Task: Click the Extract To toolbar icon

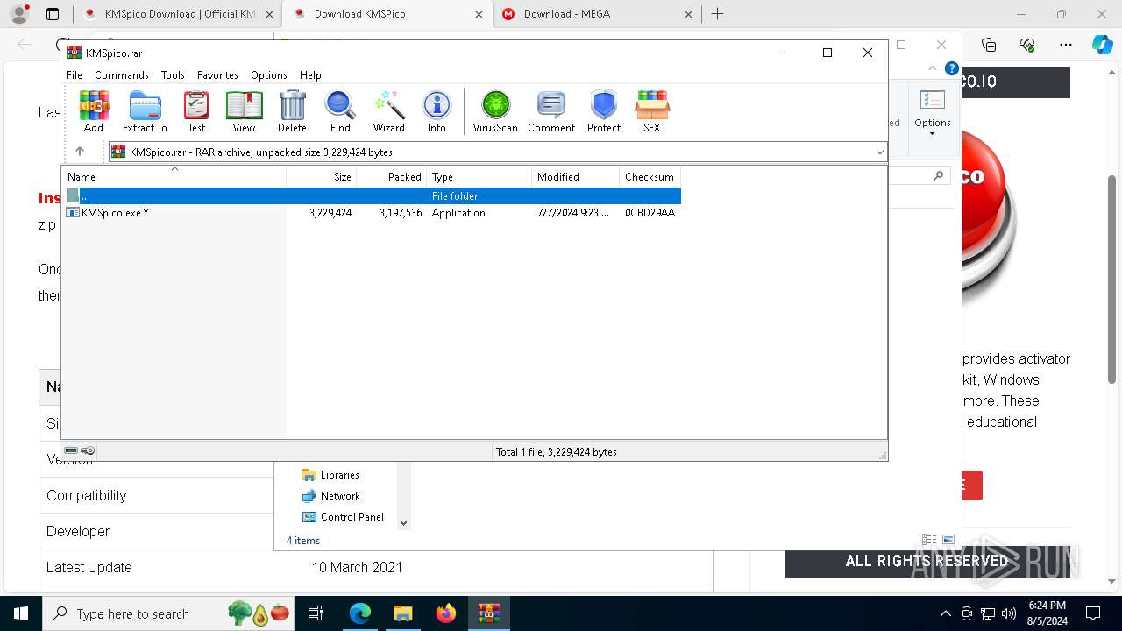Action: click(145, 111)
